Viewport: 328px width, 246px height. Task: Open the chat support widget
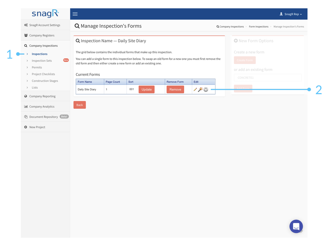(x=296, y=226)
